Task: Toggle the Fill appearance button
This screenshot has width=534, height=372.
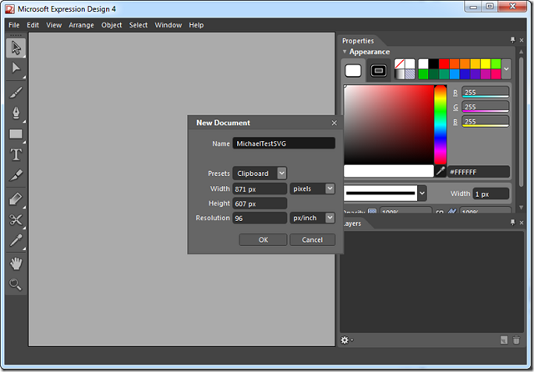Action: (353, 70)
